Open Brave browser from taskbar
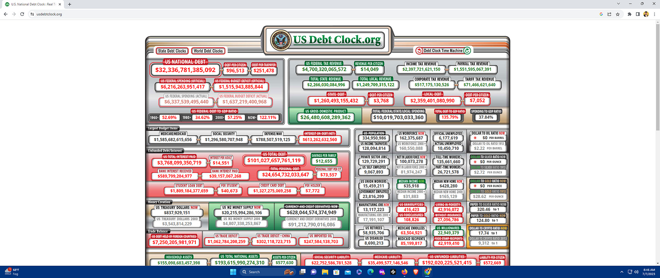 [x=416, y=272]
